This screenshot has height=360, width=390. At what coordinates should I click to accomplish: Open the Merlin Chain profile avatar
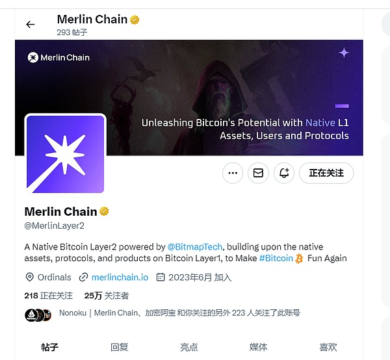point(65,153)
